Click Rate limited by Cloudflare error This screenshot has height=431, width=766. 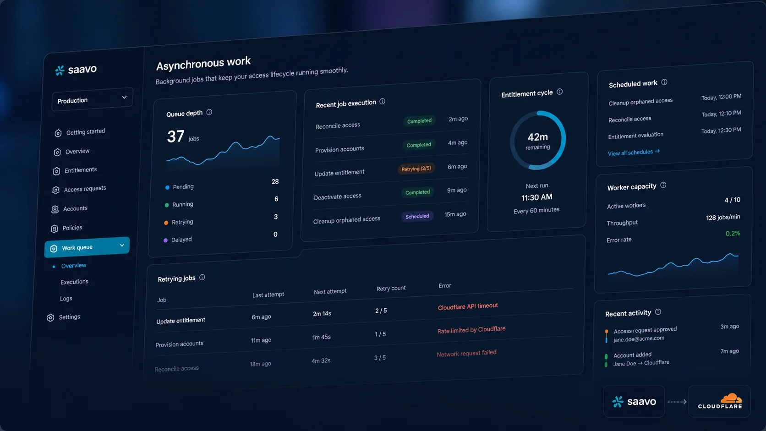[471, 330]
